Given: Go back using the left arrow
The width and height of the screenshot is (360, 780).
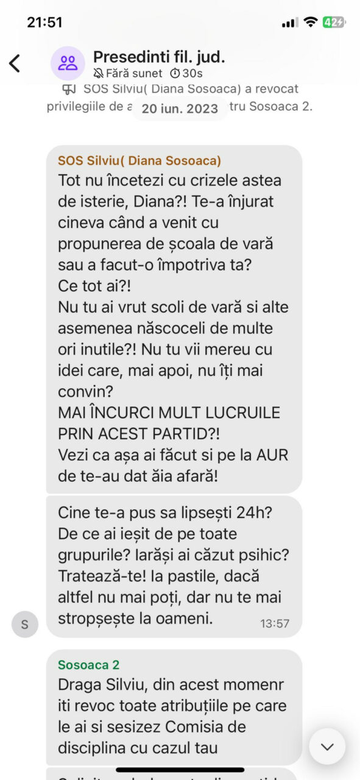Looking at the screenshot, I should pos(15,63).
